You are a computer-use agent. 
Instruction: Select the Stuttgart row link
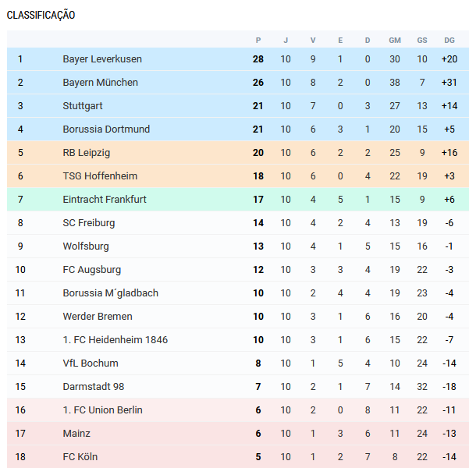[82, 106]
